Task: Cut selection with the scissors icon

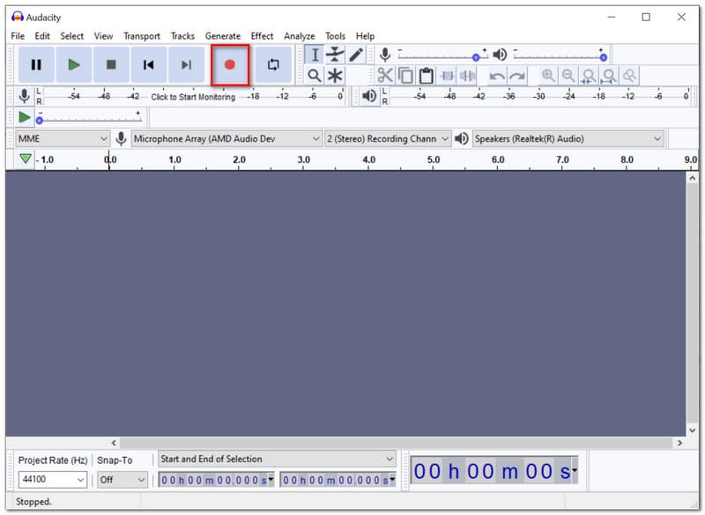Action: 385,76
